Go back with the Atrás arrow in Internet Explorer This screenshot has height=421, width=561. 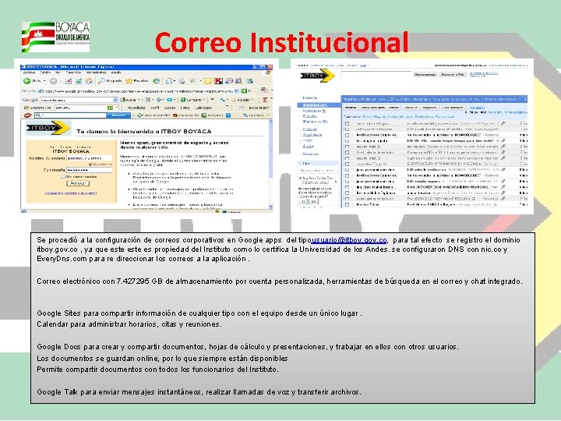26,81
